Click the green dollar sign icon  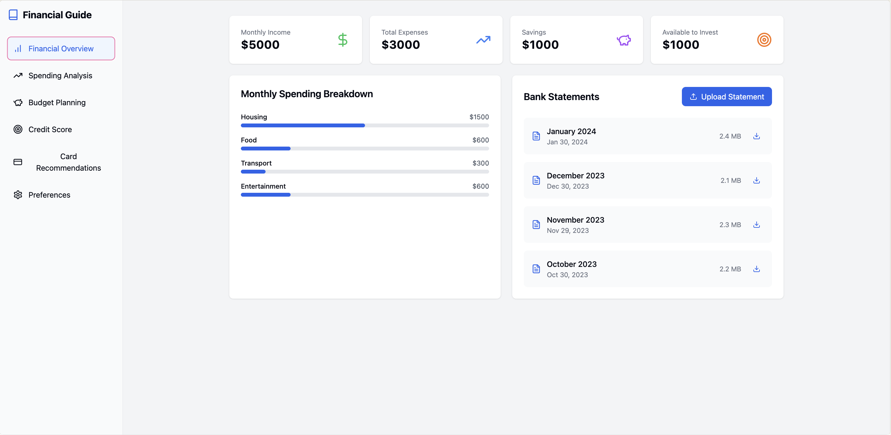[x=343, y=40]
